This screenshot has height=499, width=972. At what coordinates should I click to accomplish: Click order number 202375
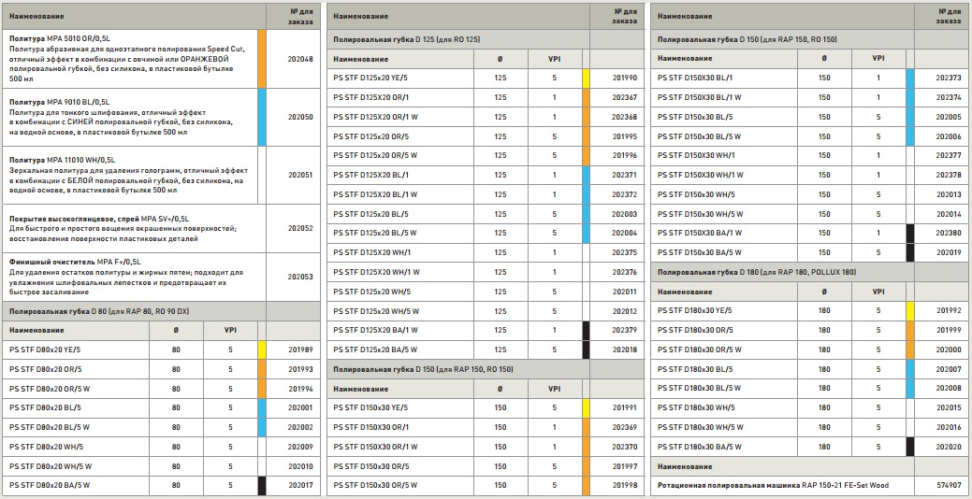[x=625, y=252]
